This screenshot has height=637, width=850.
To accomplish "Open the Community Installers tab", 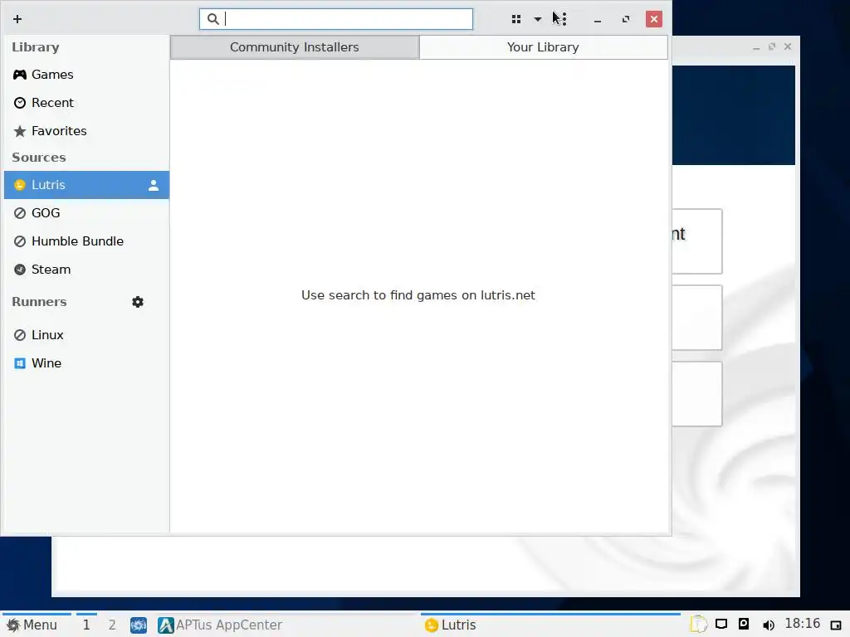I will [x=295, y=47].
